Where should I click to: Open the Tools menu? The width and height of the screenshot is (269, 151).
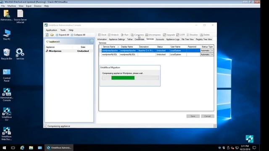(x=63, y=30)
